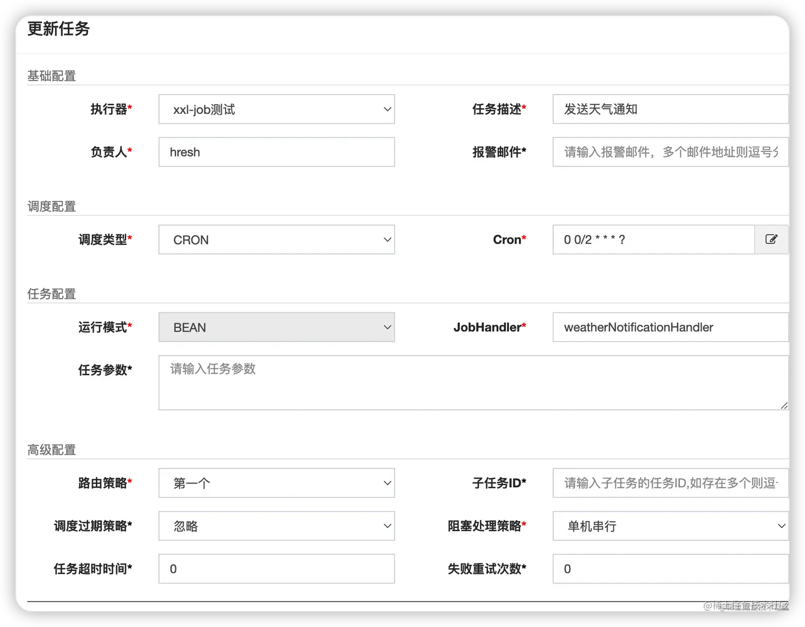This screenshot has height=627, width=805.
Task: Click the resize handle of 任务参数 textarea
Action: click(x=784, y=406)
